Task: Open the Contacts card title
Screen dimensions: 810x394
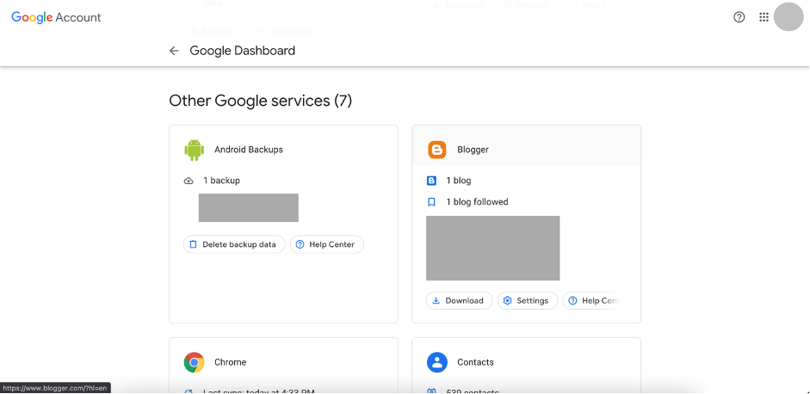Action: point(475,362)
